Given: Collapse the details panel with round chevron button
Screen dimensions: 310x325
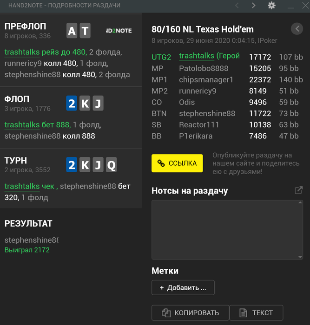Looking at the screenshot, I should [297, 29].
